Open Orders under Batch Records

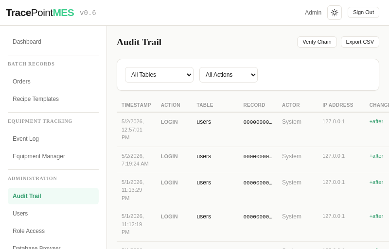coord(53,82)
